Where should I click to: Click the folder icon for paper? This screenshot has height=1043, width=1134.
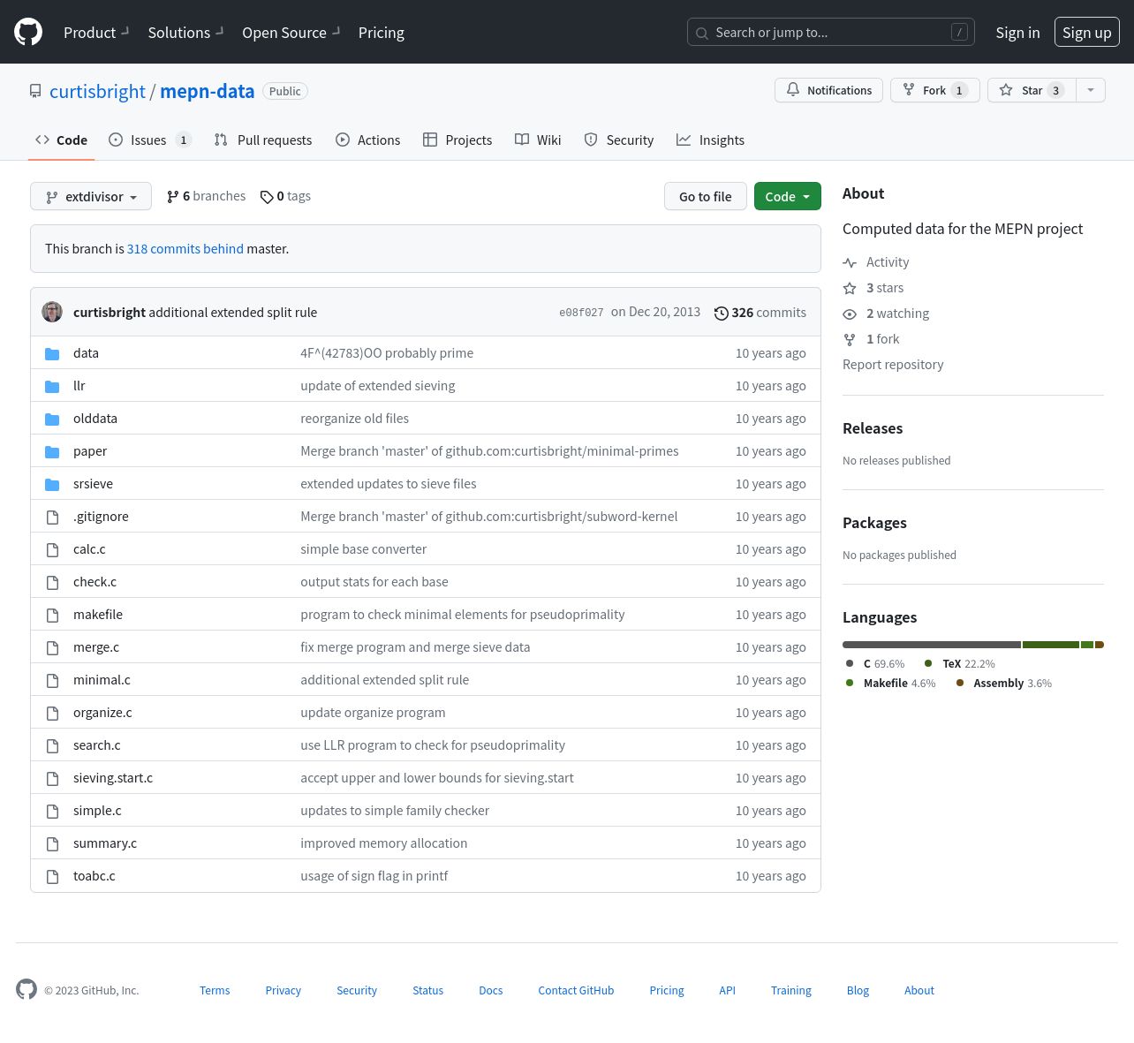tap(52, 451)
